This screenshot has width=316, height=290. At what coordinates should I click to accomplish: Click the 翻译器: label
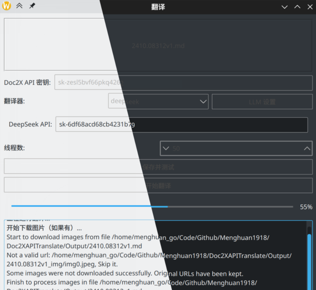coord(14,101)
